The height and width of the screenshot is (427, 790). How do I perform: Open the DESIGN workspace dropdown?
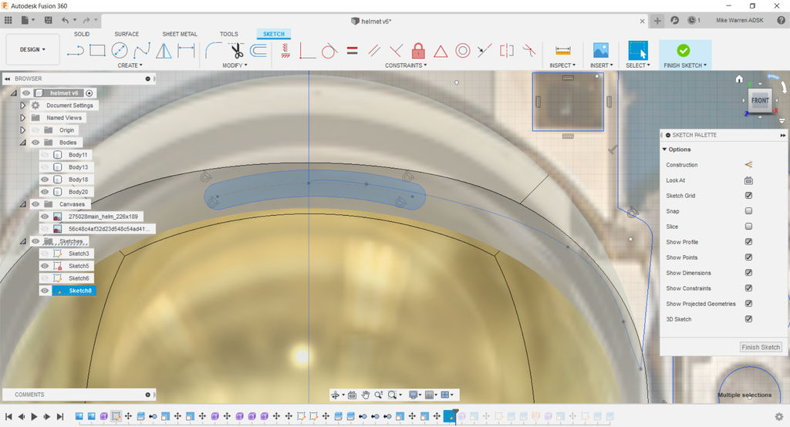point(32,49)
